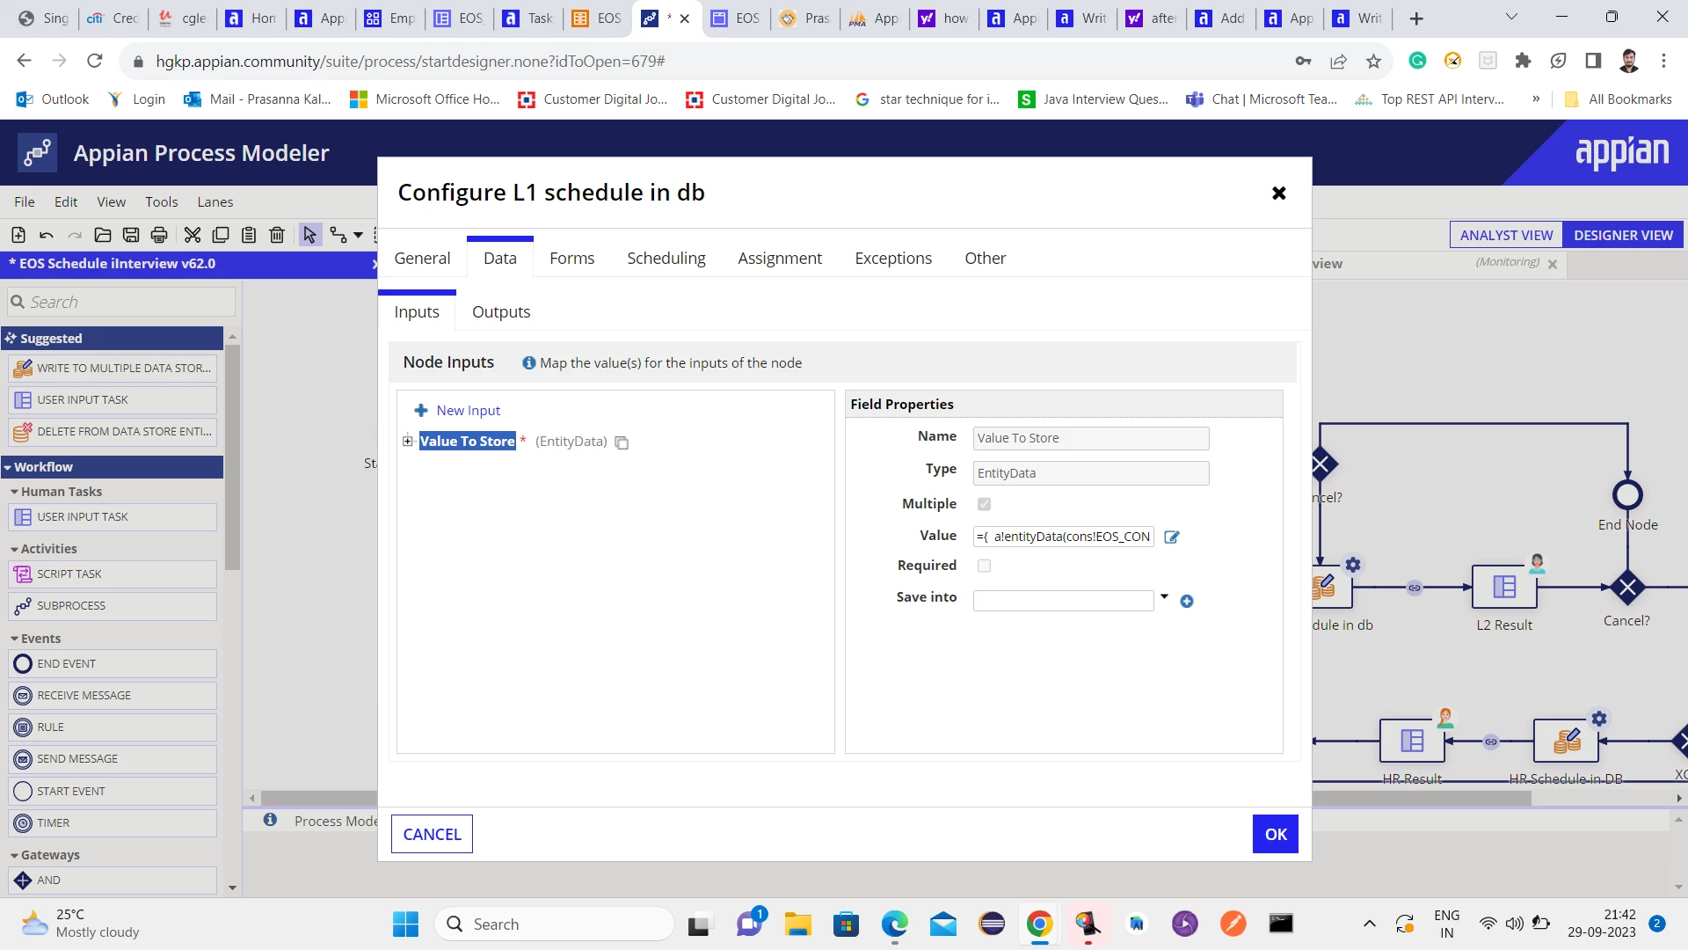Toggle the Multiple checkbox
Image resolution: width=1688 pixels, height=950 pixels.
(984, 504)
